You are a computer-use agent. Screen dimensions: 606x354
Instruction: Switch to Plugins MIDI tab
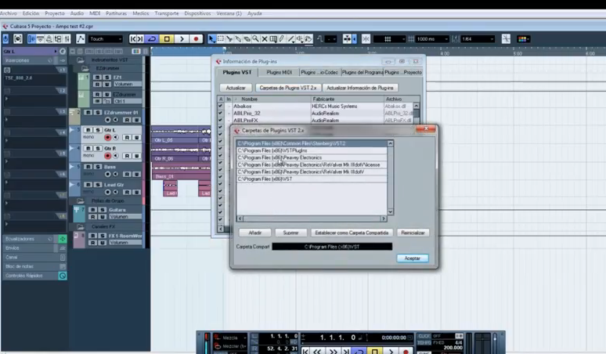279,72
